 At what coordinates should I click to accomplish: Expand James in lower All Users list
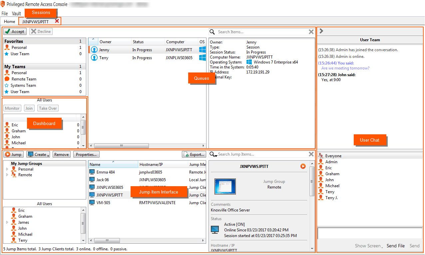[x=7, y=222]
